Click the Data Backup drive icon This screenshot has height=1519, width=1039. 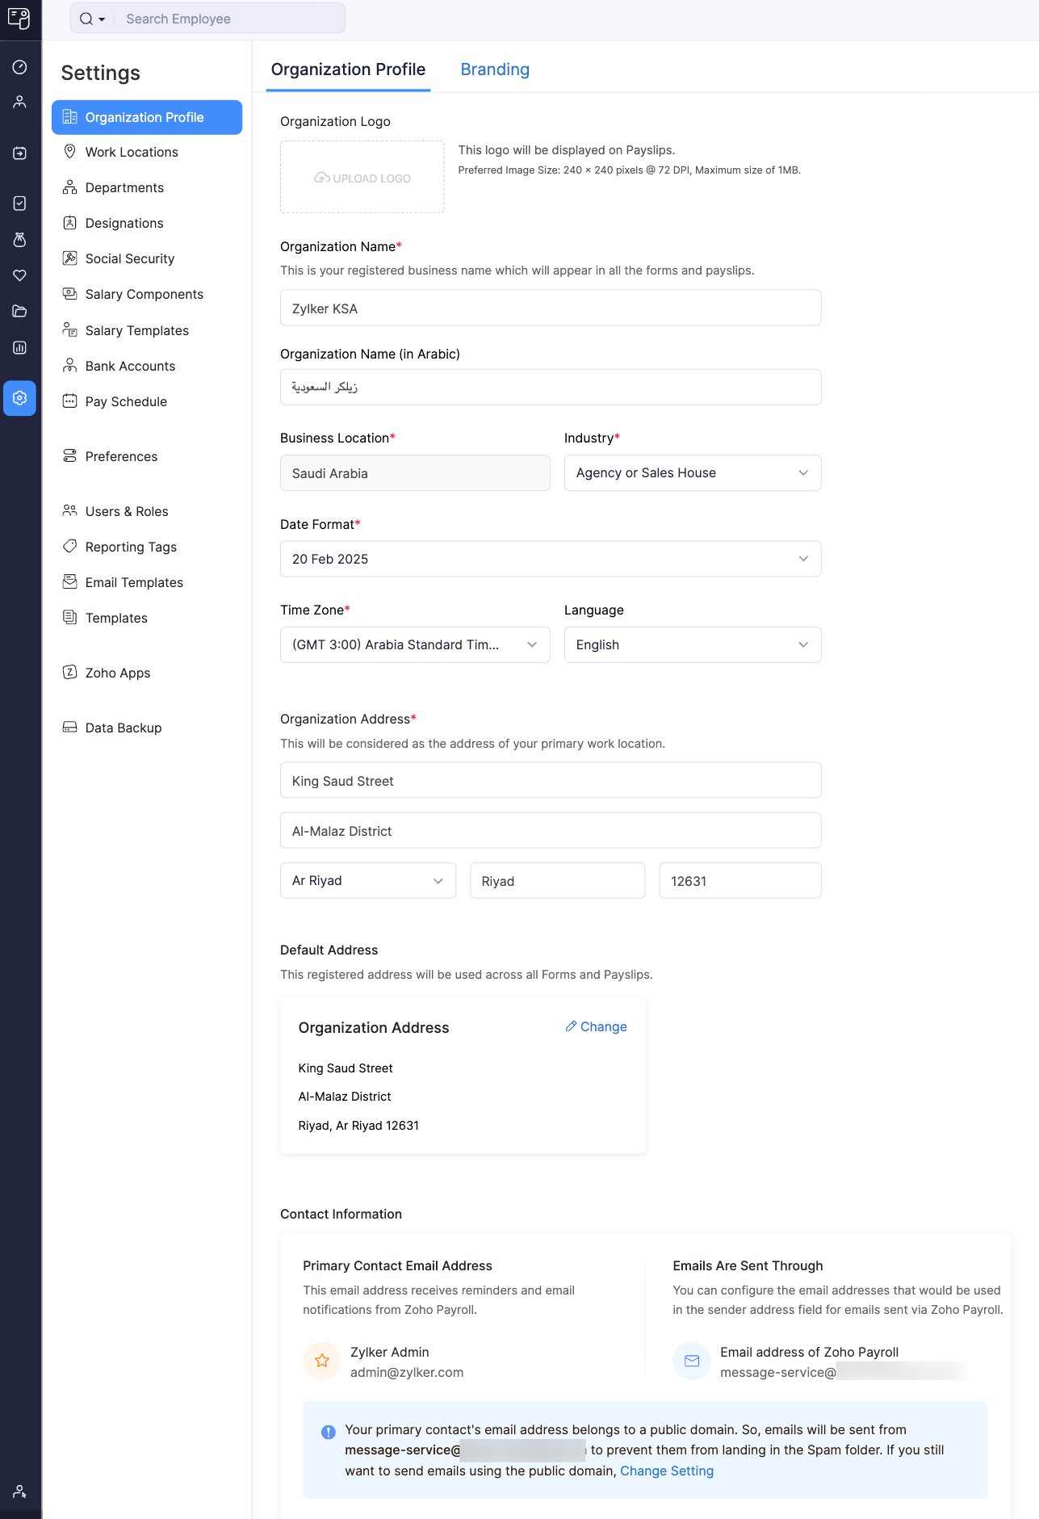click(70, 728)
